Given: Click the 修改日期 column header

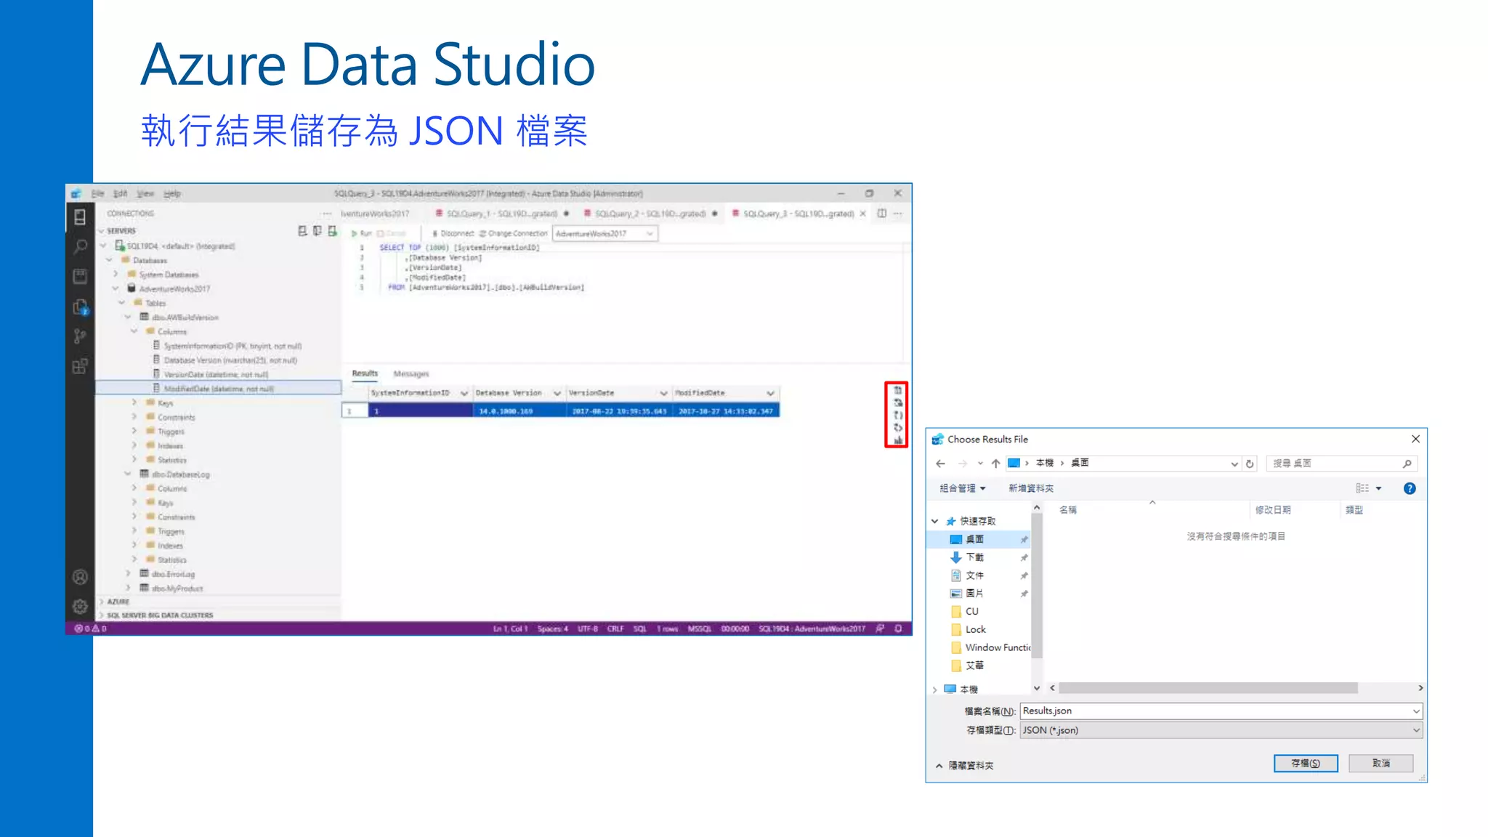Looking at the screenshot, I should pos(1273,510).
